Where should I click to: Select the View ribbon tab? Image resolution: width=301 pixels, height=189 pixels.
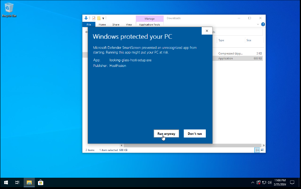[x=129, y=24]
